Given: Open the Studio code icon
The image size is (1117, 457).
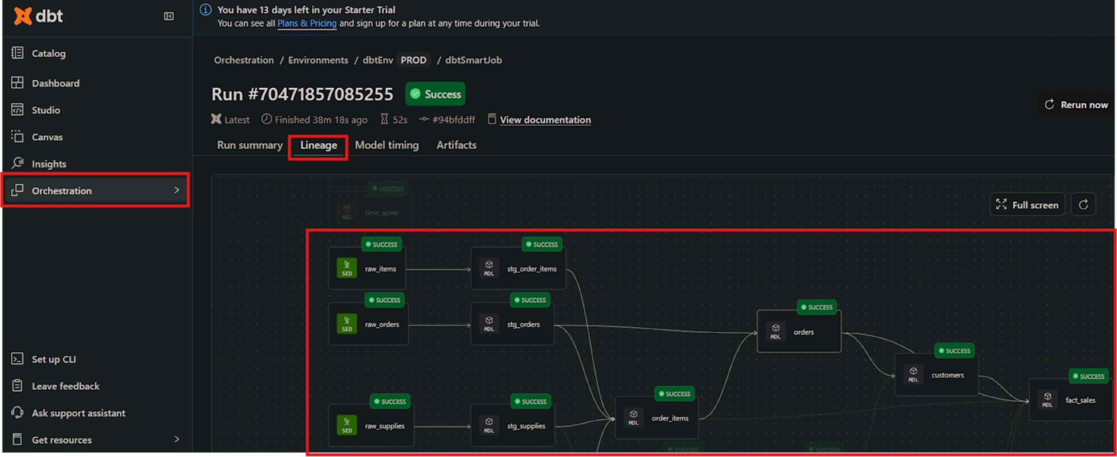Looking at the screenshot, I should pyautogui.click(x=17, y=110).
